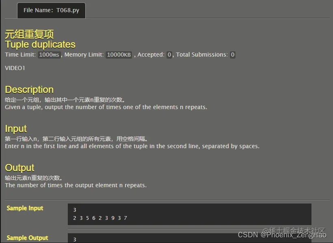Click the Tuple duplicates heading
The height and width of the screenshot is (243, 333).
tap(40, 44)
